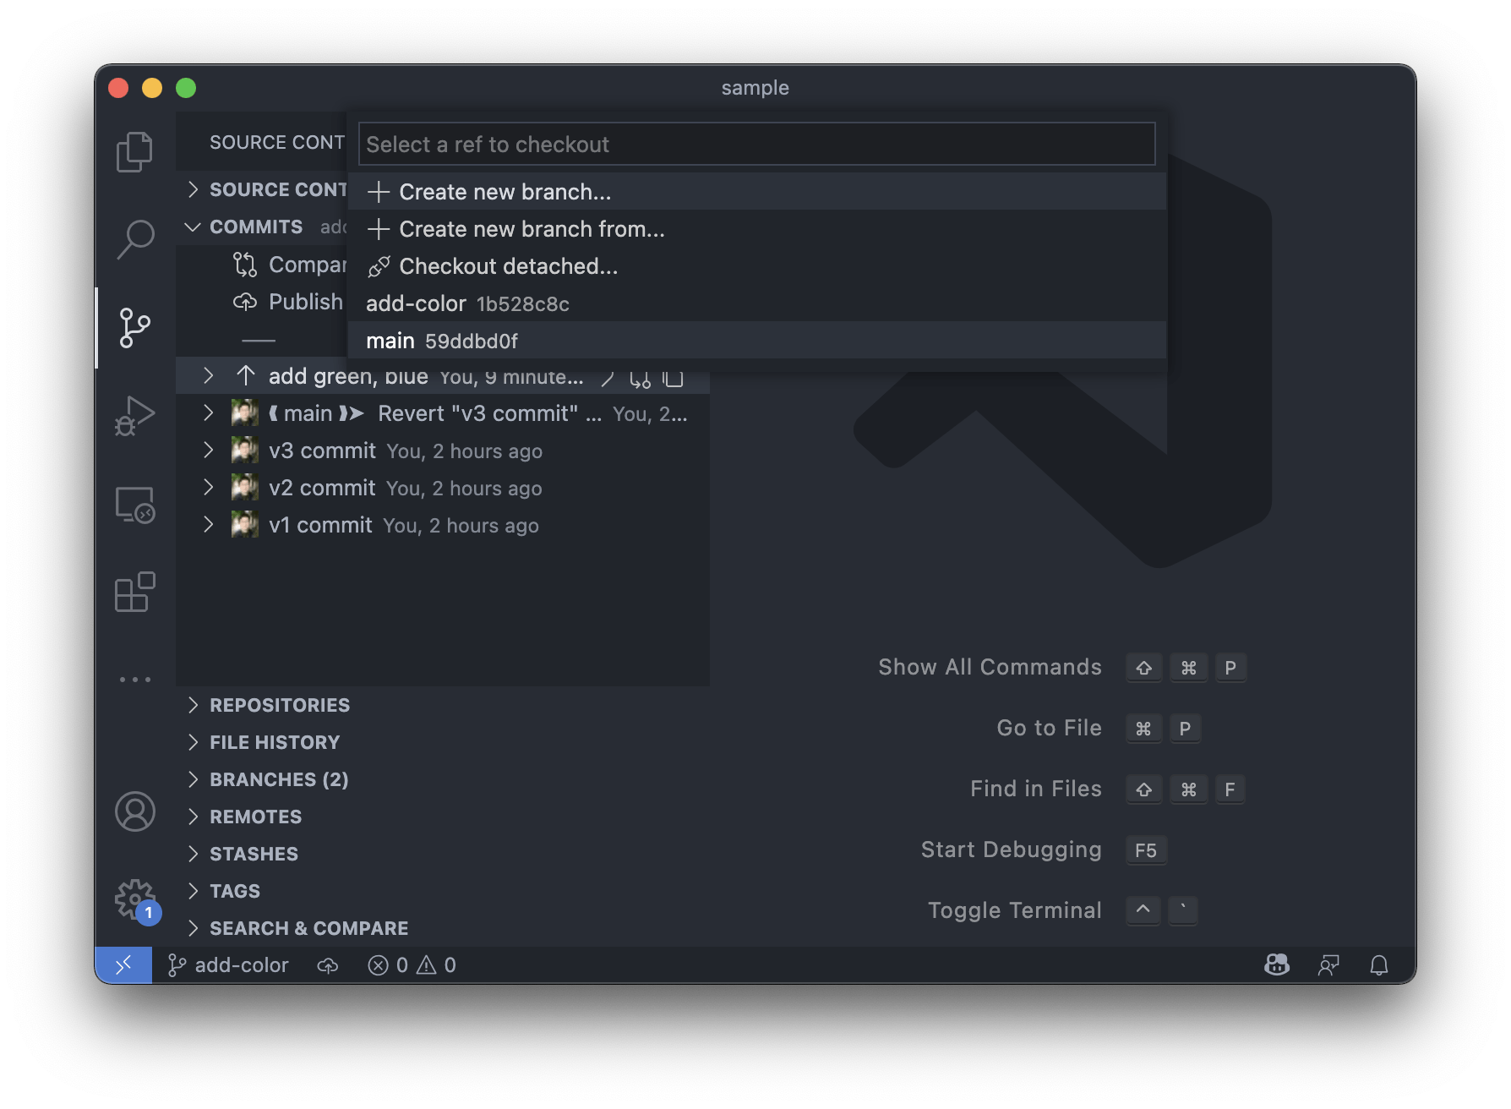Open the Extensions view icon
The height and width of the screenshot is (1109, 1511).
[134, 593]
